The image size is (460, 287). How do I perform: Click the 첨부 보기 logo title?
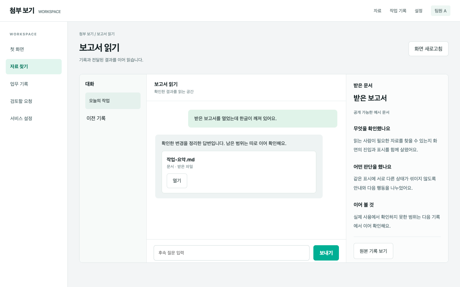22,11
